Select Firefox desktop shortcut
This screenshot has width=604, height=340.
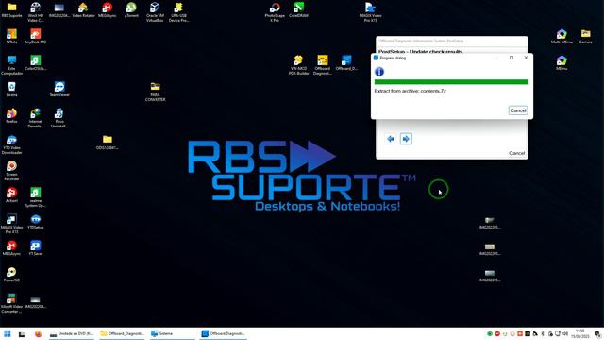[11, 115]
